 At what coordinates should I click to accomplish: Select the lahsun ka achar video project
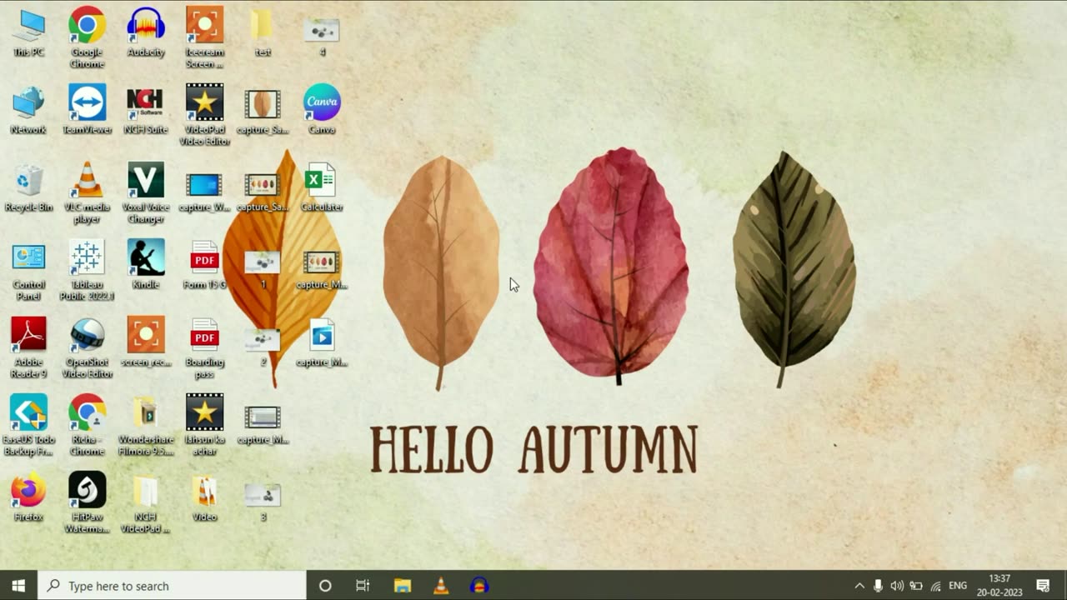[x=204, y=425]
